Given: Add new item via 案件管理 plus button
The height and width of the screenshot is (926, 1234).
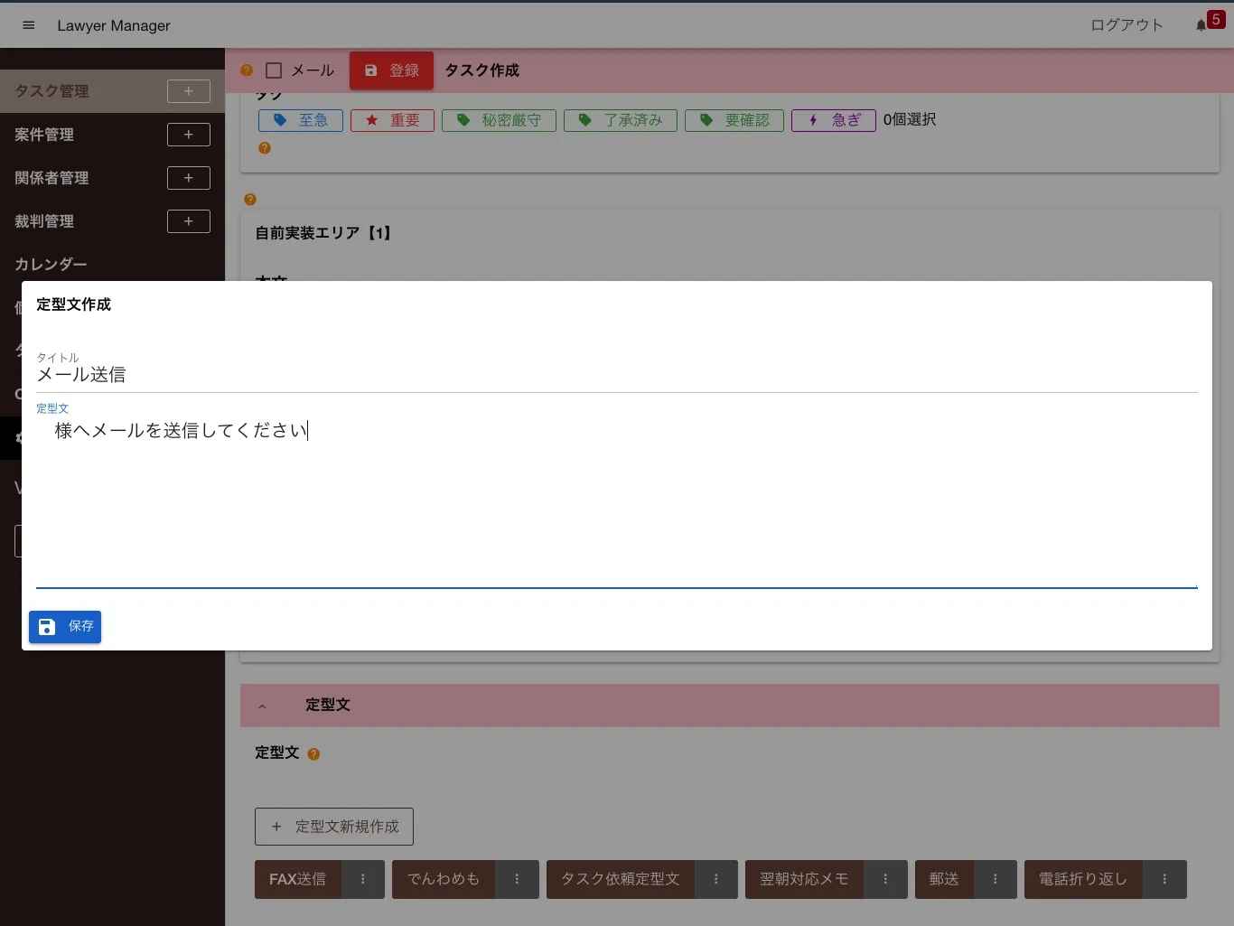Looking at the screenshot, I should (189, 135).
